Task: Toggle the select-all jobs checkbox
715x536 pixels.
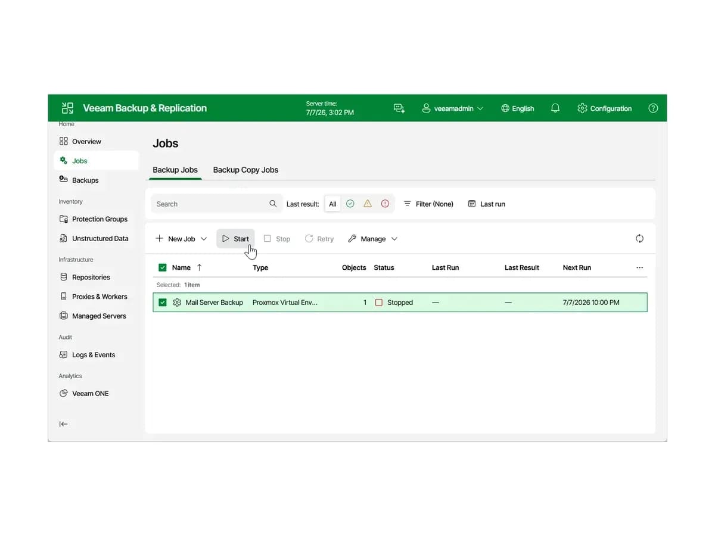Action: pyautogui.click(x=163, y=267)
